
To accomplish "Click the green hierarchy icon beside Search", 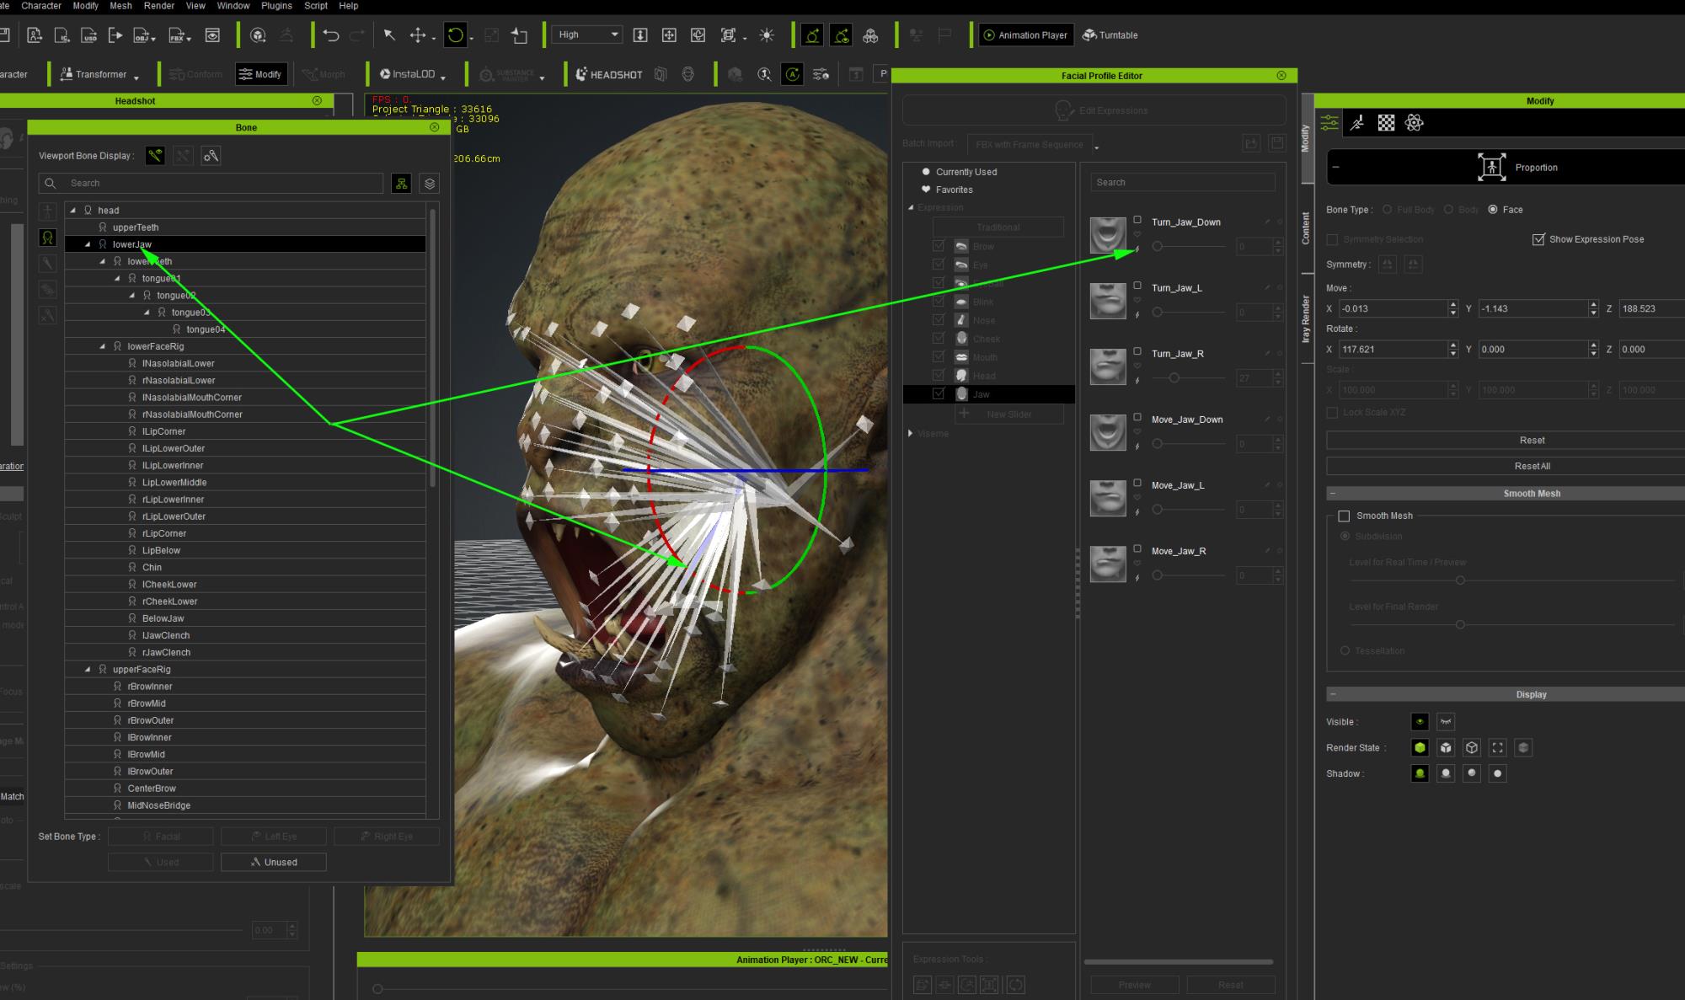I will [x=402, y=184].
